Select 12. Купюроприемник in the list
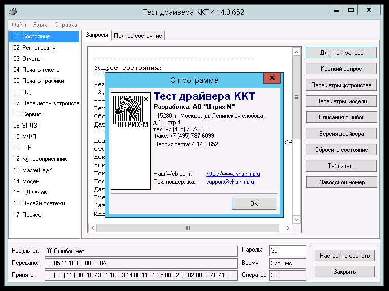 pos(44,159)
